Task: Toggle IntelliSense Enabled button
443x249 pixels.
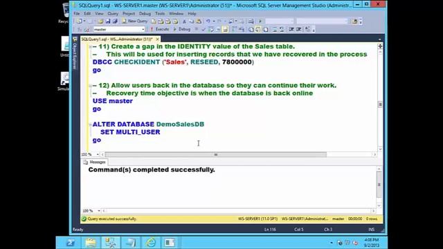Action: tap(225, 29)
